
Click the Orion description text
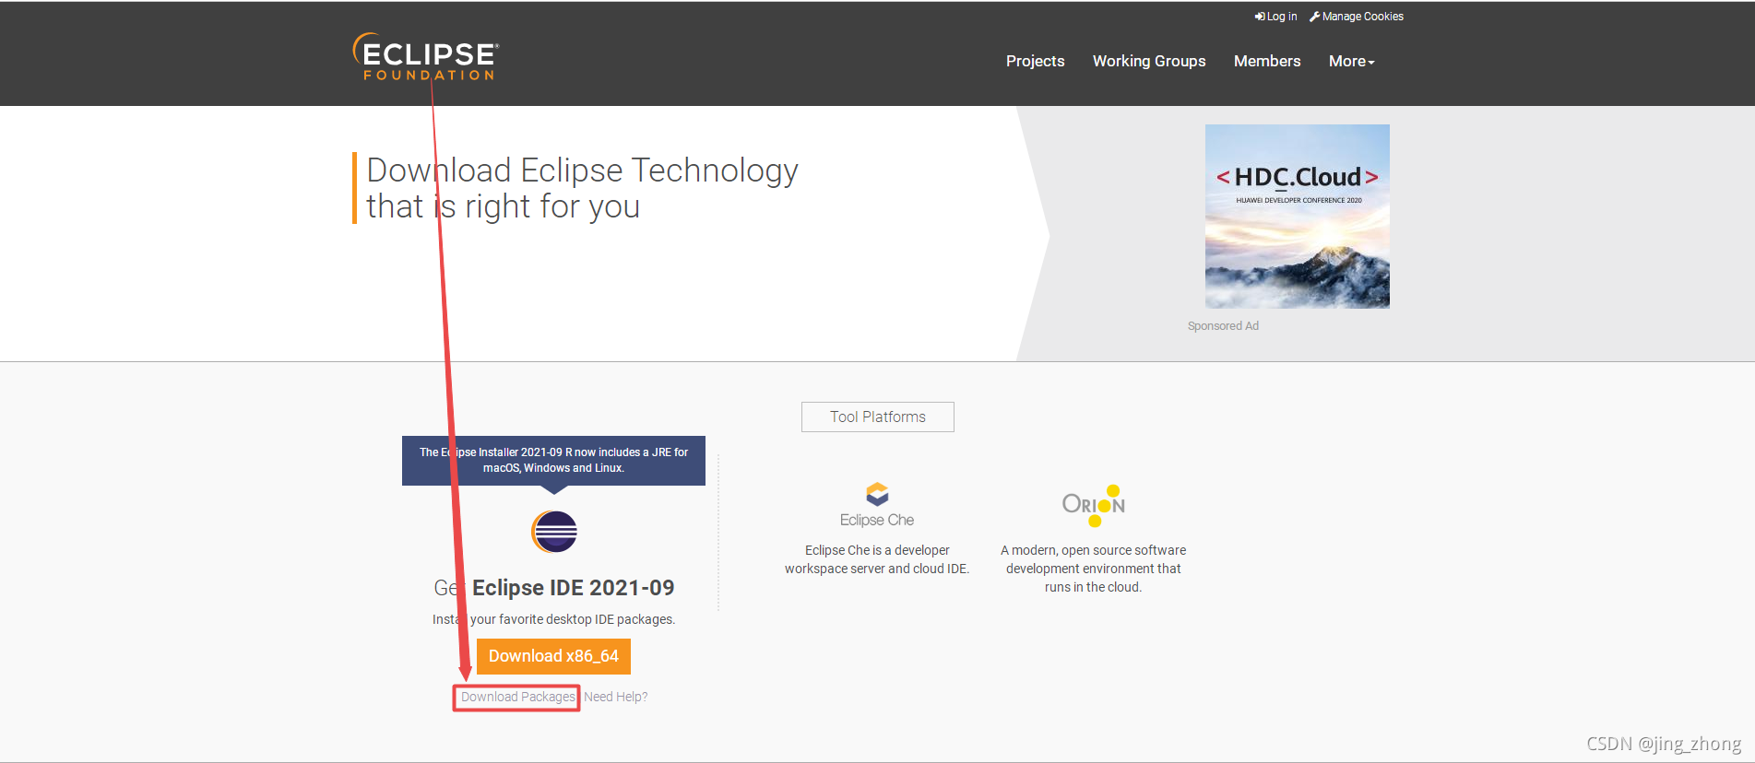click(1094, 569)
